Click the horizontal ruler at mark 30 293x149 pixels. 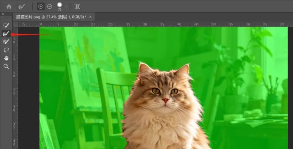pos(144,24)
